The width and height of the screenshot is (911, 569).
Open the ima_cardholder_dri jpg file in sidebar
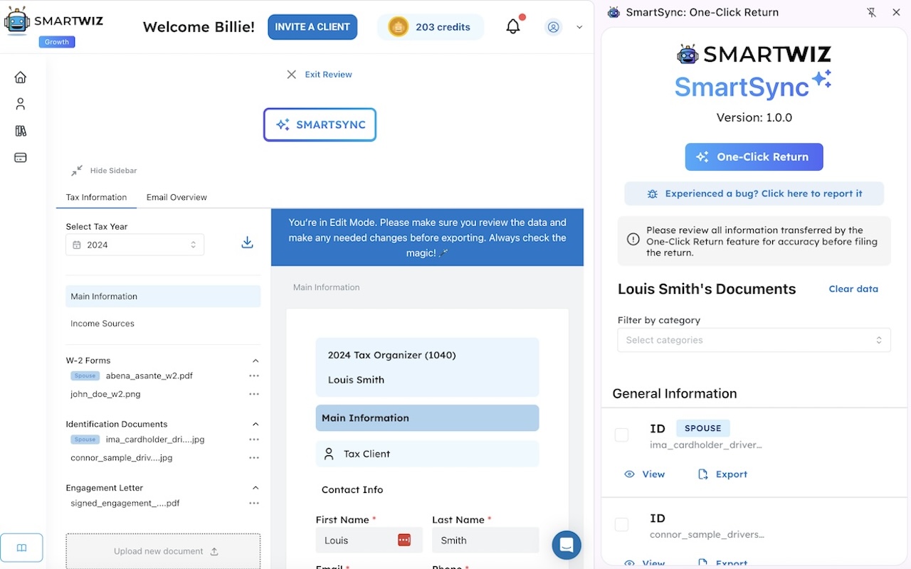coord(155,440)
